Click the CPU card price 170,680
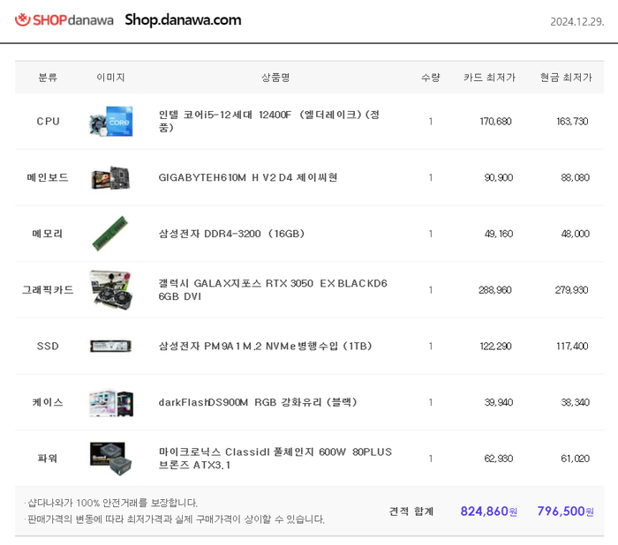 495,122
